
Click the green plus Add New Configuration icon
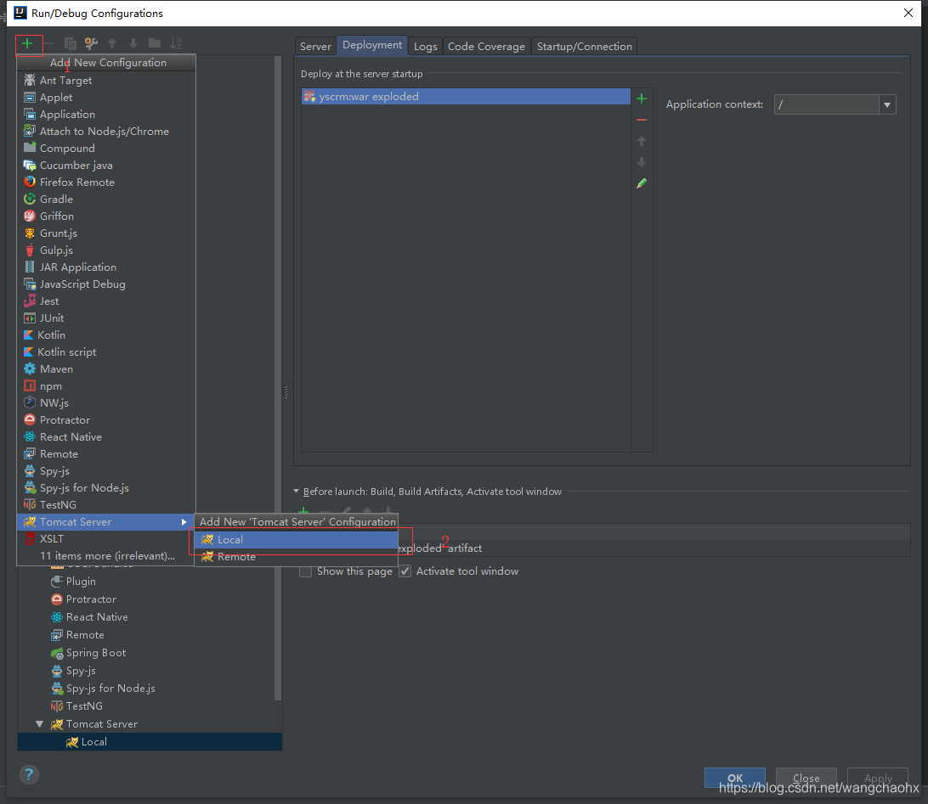(27, 43)
